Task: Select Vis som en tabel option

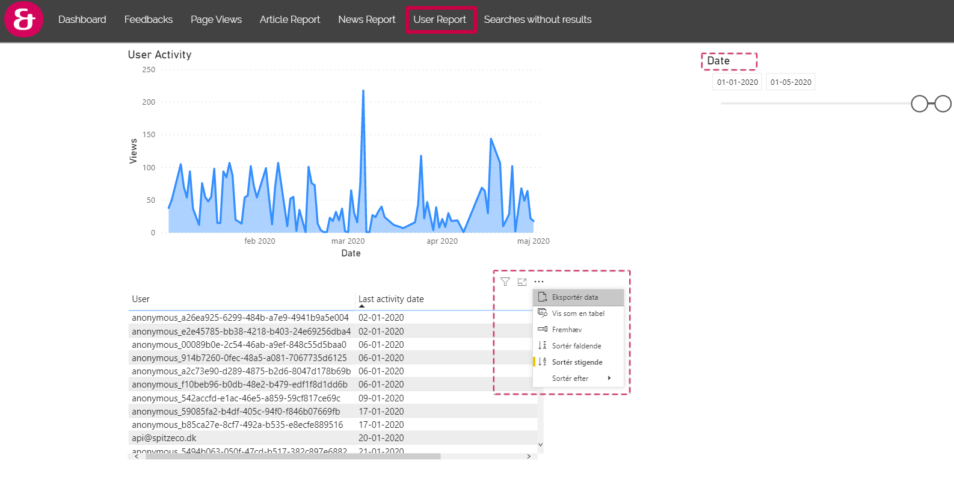Action: 577,314
